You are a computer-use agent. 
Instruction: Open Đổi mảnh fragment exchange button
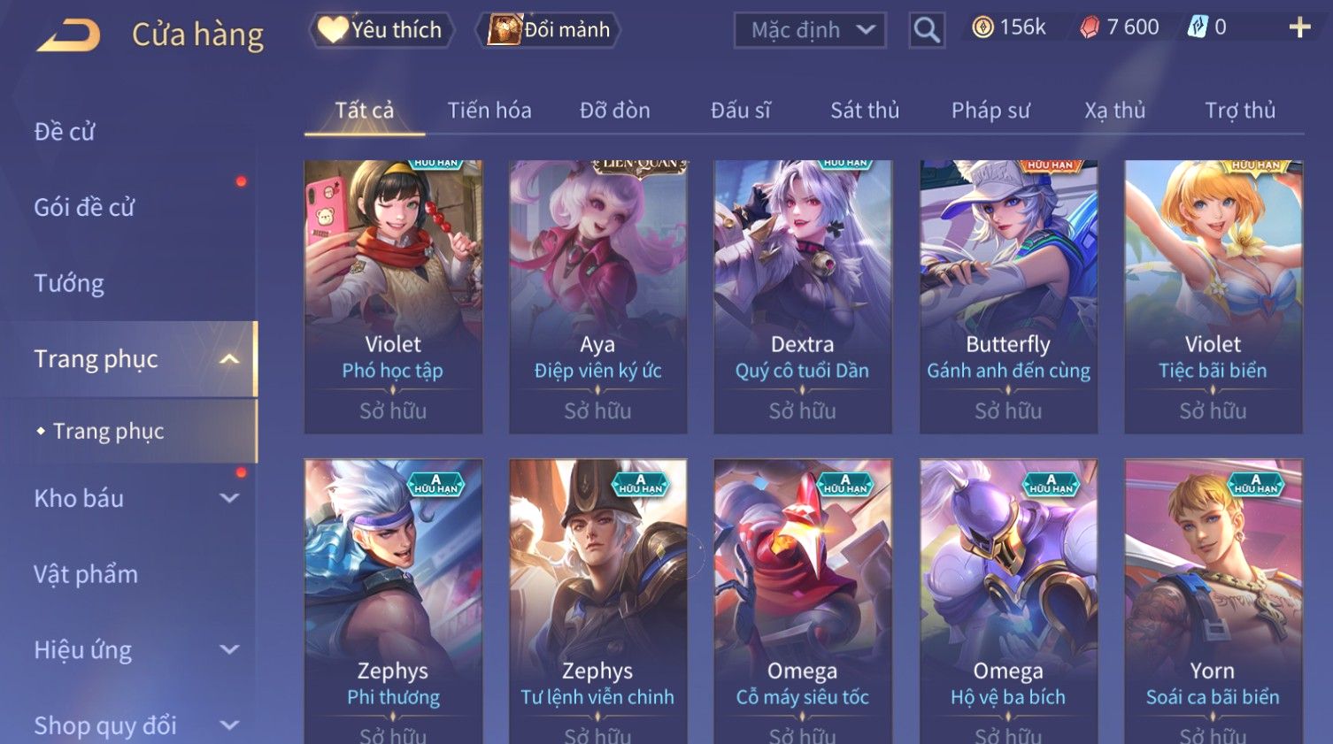click(549, 30)
